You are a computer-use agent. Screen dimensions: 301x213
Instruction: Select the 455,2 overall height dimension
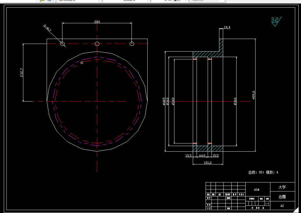coord(253,95)
